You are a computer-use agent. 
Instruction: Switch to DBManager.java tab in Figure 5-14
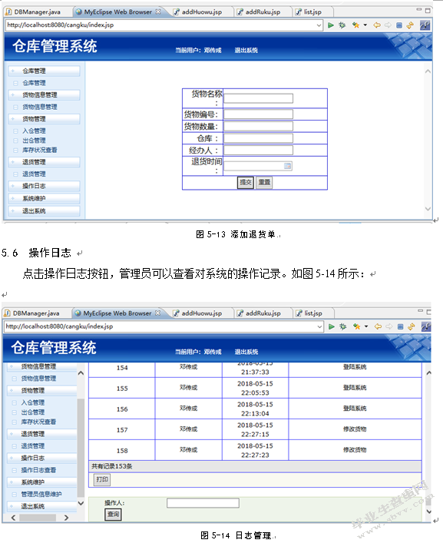pyautogui.click(x=32, y=313)
